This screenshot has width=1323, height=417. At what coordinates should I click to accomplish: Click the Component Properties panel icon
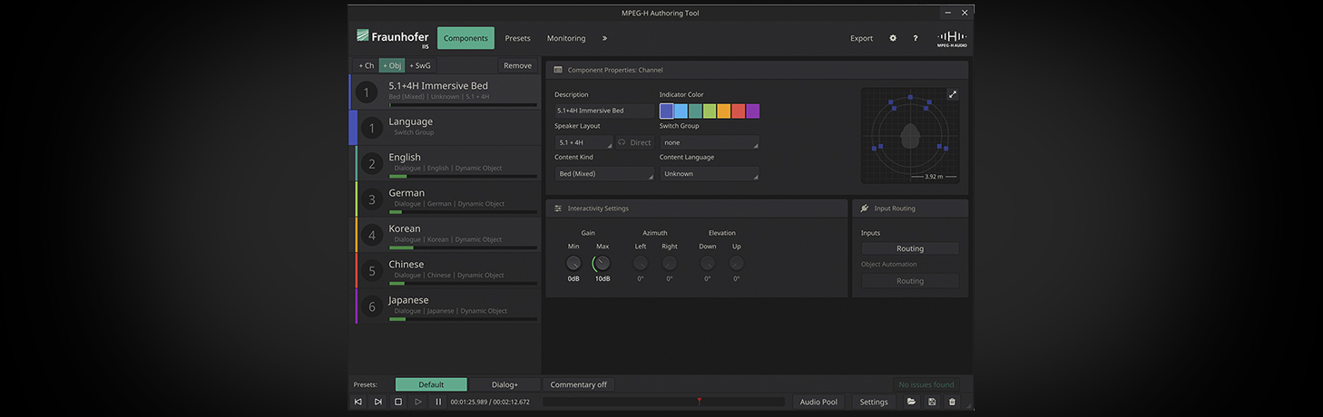pos(558,70)
